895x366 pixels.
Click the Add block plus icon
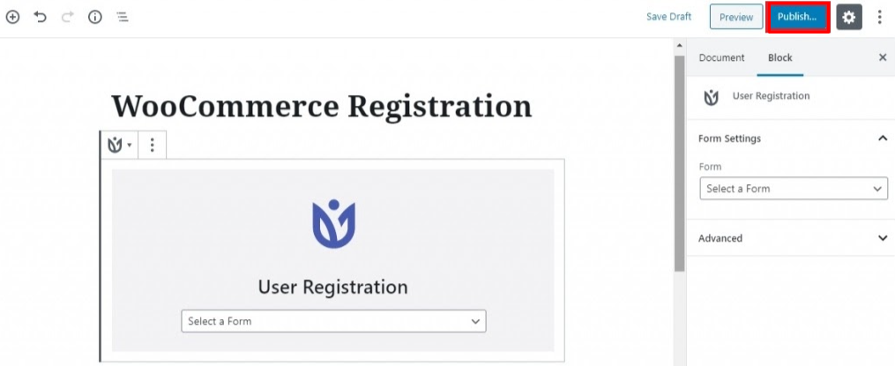tap(12, 17)
